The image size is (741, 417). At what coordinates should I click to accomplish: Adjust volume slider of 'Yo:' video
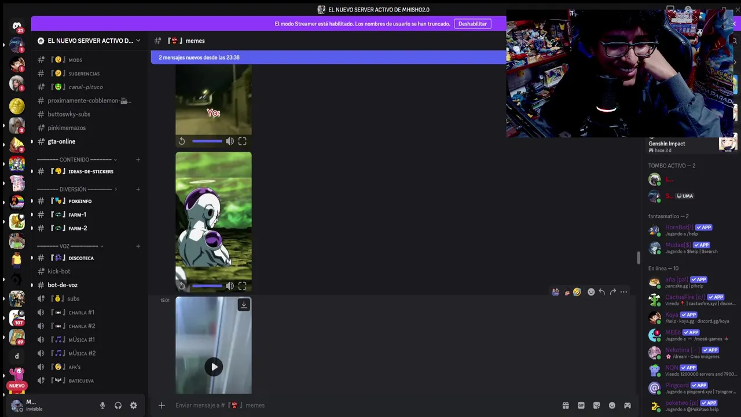(207, 141)
